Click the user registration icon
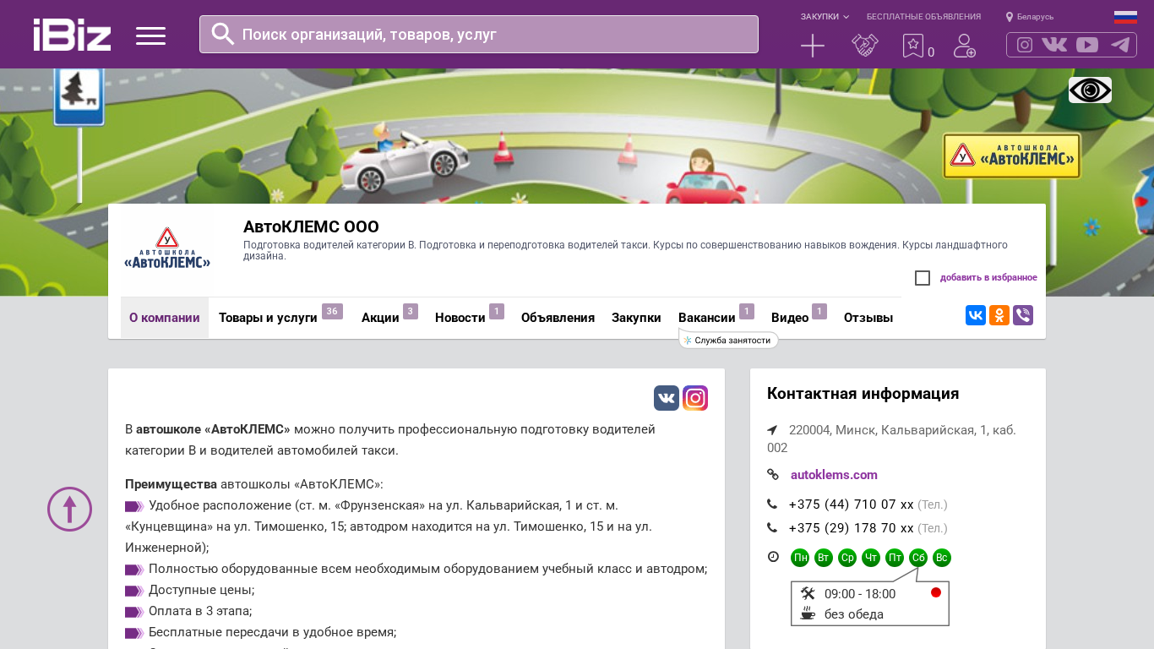The image size is (1154, 649). pyautogui.click(x=964, y=46)
